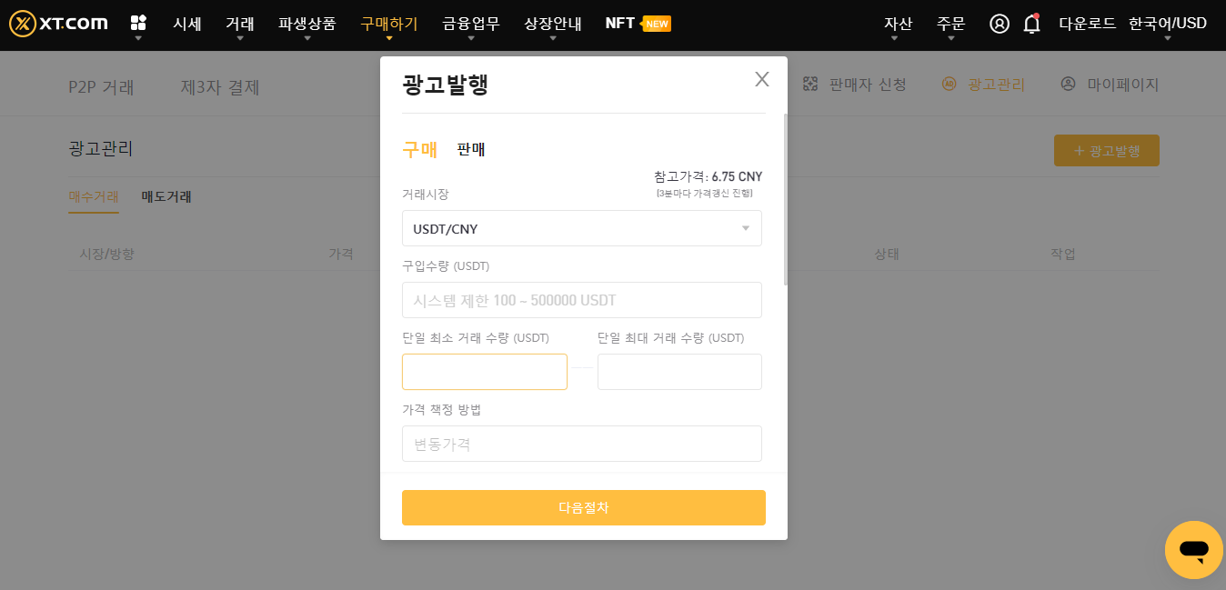Screen dimensions: 1226x590
Task: Open the apps grid menu icon
Action: [x=138, y=23]
